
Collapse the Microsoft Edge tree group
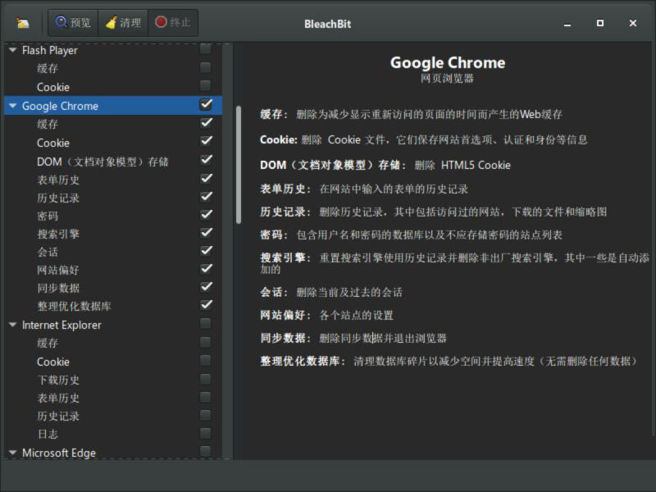pyautogui.click(x=12, y=453)
